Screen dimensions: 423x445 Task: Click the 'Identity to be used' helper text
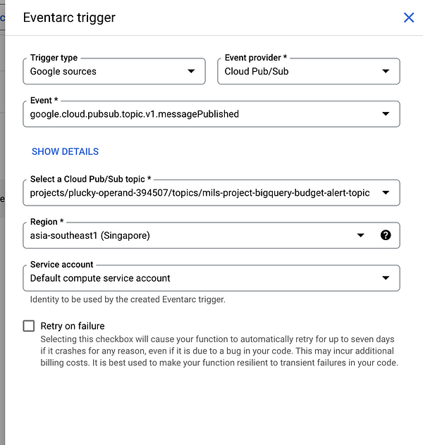128,299
